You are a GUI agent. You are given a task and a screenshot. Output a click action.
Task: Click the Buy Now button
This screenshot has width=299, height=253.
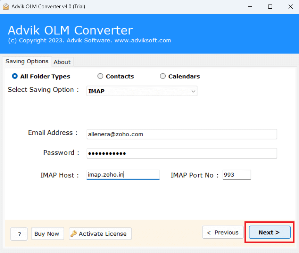(47, 234)
